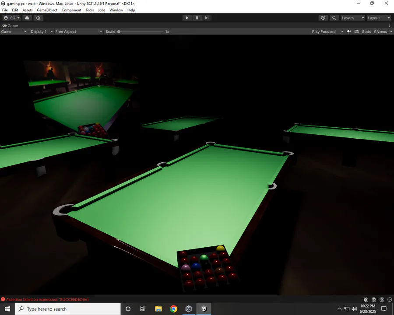
Task: Expand the Layers dropdown
Action: click(352, 18)
